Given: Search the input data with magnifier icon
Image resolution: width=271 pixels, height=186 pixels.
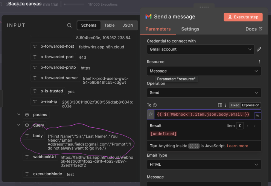Looking at the screenshot, I should click(x=69, y=25).
